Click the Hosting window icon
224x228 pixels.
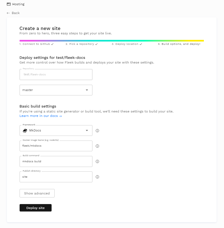[9, 4]
